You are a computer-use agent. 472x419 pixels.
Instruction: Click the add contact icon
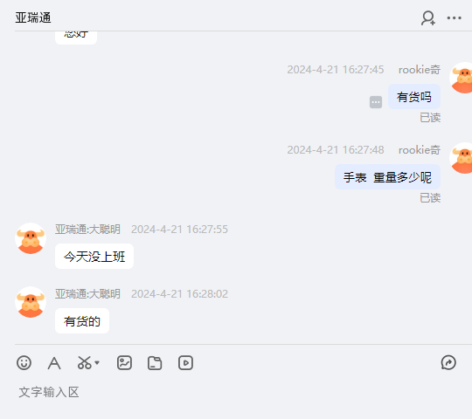pyautogui.click(x=428, y=18)
